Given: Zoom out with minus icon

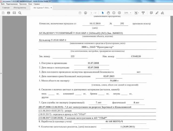Looking at the screenshot, I should coord(114,13).
